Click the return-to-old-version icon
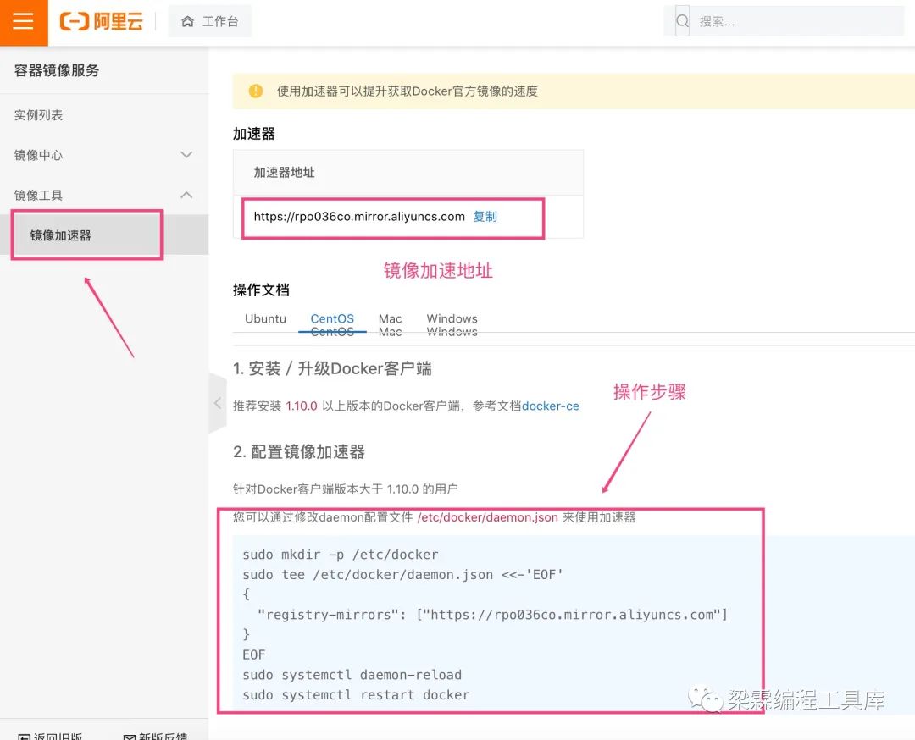The image size is (915, 740). pos(24,737)
